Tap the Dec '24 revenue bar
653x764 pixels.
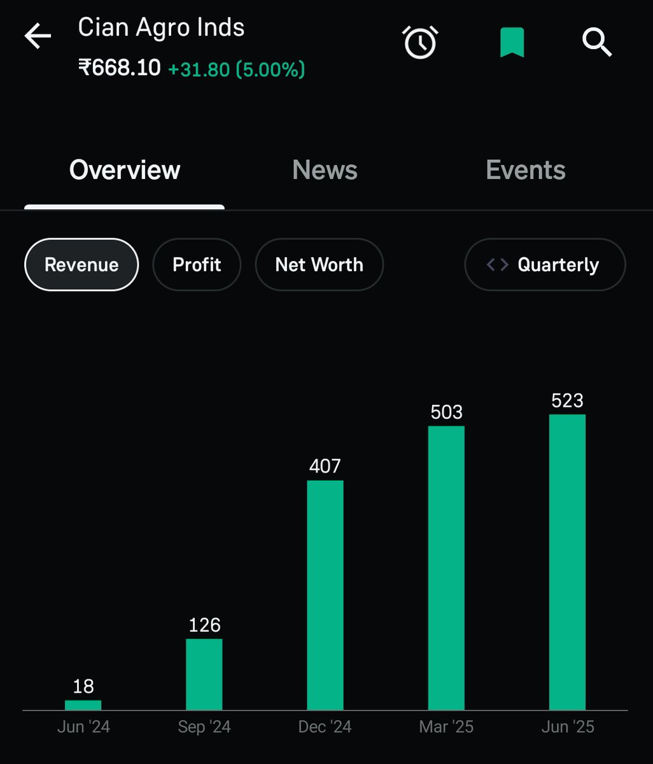pyautogui.click(x=325, y=595)
